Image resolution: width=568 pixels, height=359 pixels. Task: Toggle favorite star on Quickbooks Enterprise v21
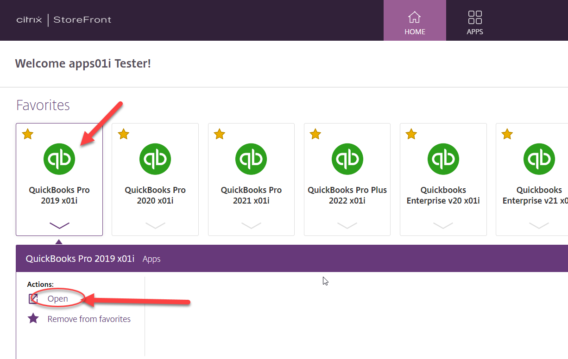coord(507,134)
